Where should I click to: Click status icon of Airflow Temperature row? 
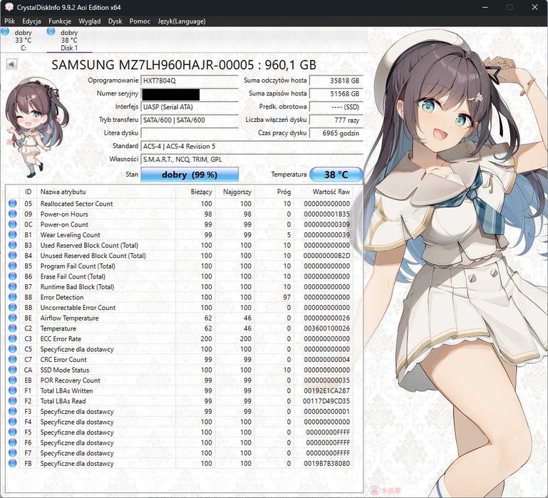[13, 318]
